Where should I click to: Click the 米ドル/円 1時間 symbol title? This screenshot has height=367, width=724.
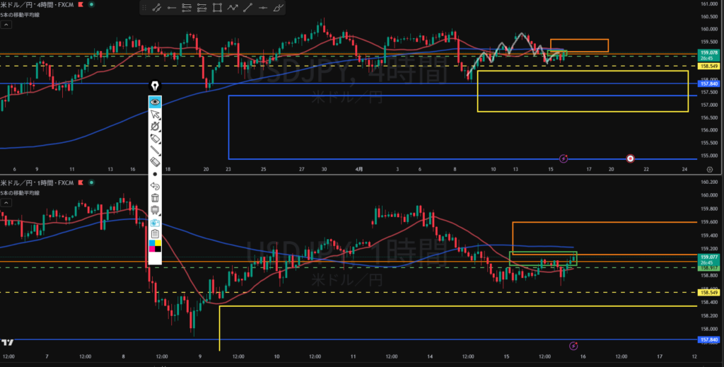(x=35, y=183)
